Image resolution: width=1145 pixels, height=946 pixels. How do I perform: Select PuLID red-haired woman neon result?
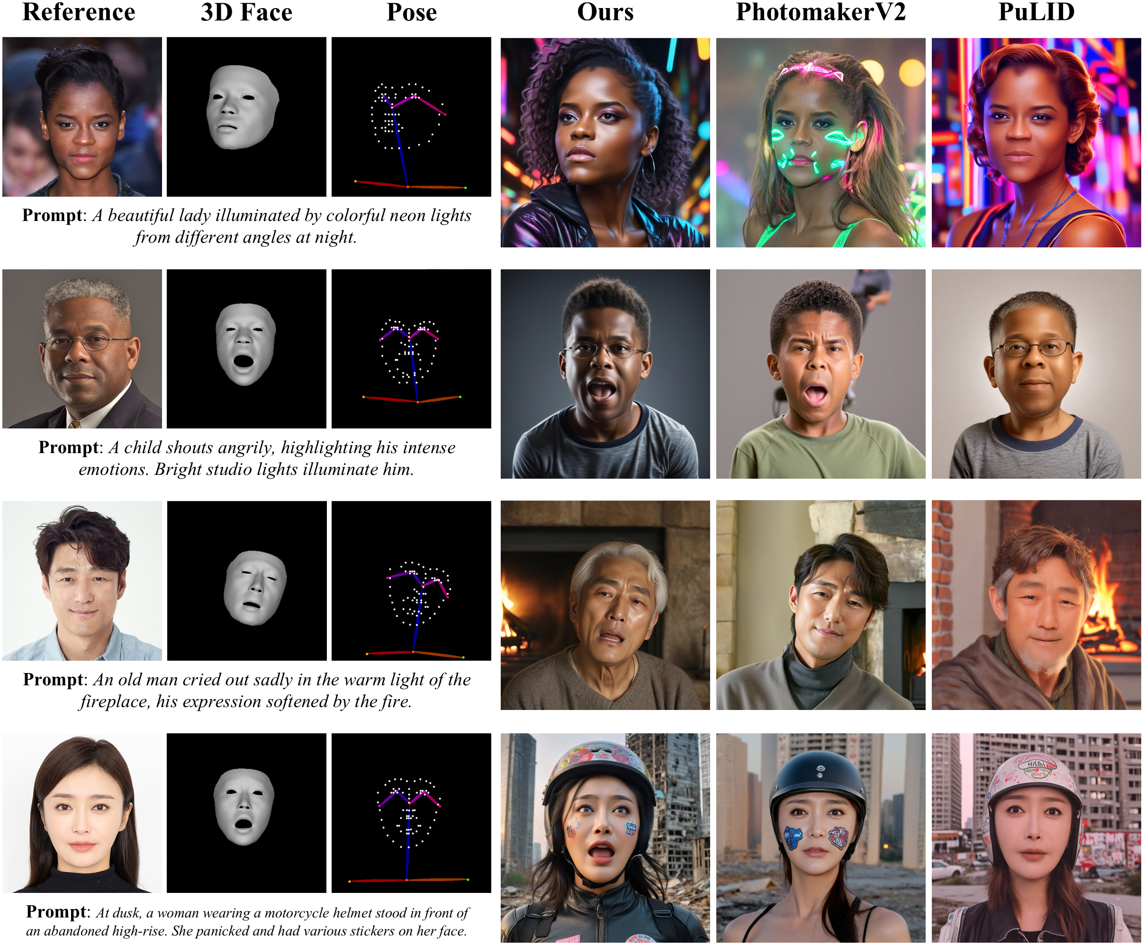1036,142
